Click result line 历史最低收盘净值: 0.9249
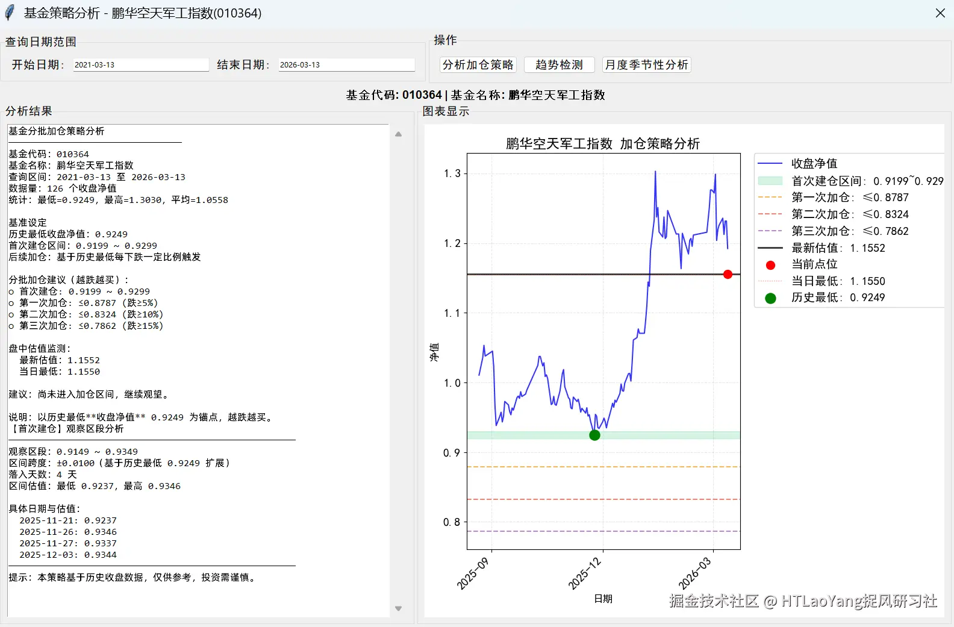The height and width of the screenshot is (627, 954). pos(68,234)
